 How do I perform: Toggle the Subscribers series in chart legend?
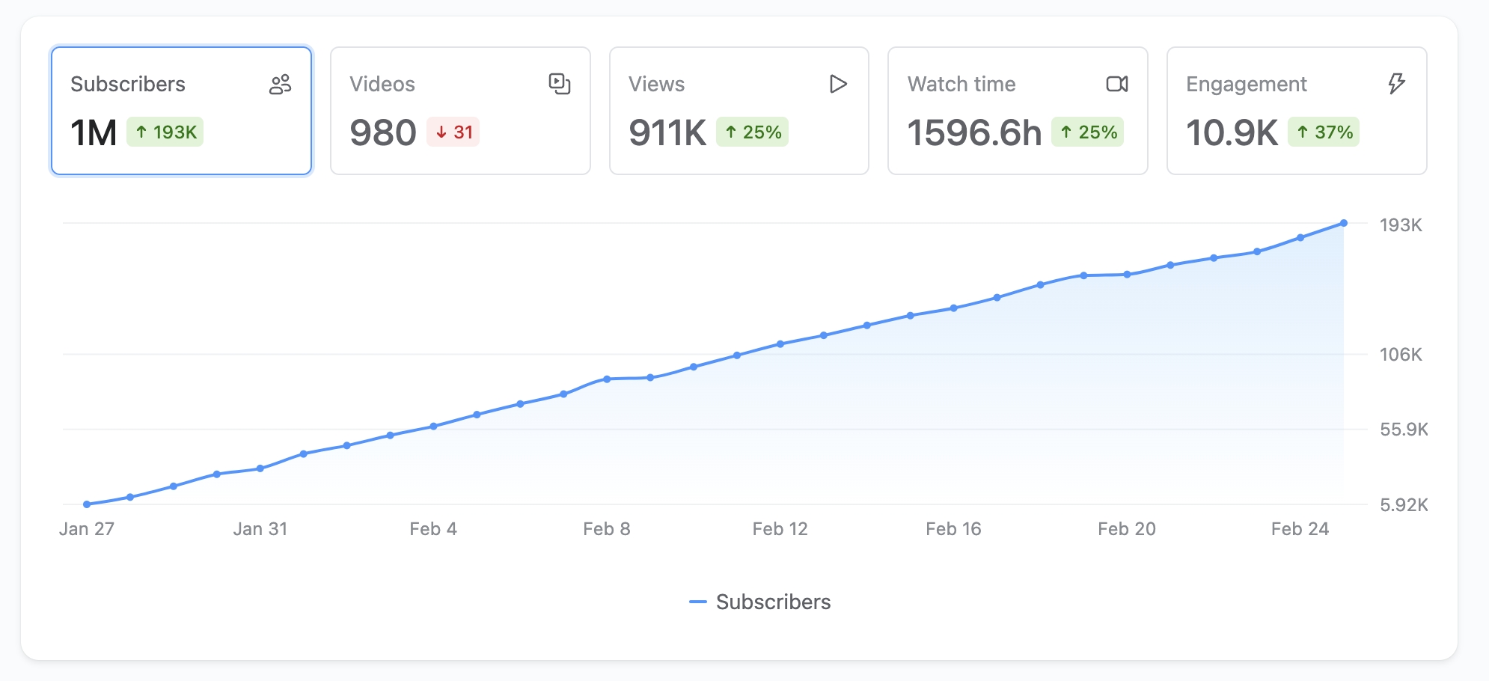pyautogui.click(x=773, y=602)
